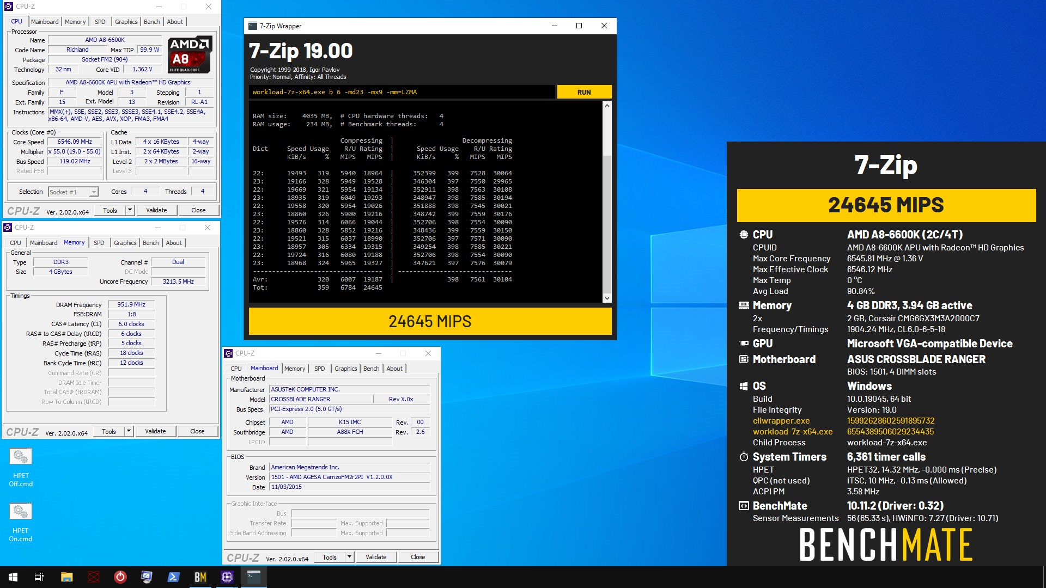Open SPD tab in the Memory CPU-Z window
This screenshot has width=1046, height=588.
[99, 243]
